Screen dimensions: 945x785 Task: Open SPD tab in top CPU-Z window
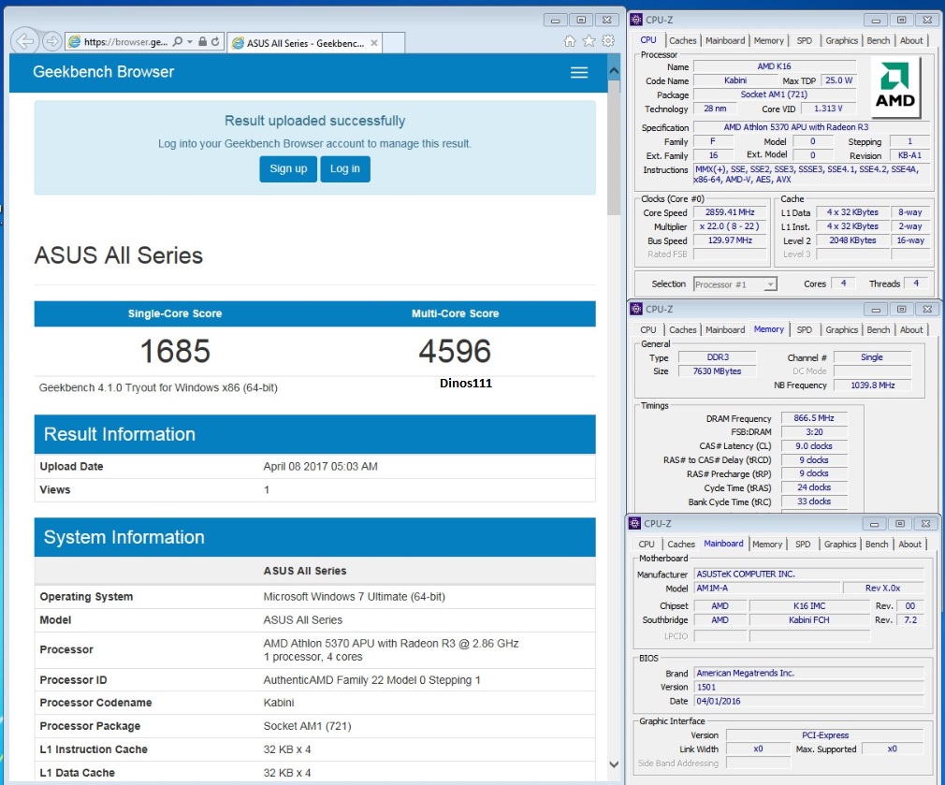(x=804, y=40)
